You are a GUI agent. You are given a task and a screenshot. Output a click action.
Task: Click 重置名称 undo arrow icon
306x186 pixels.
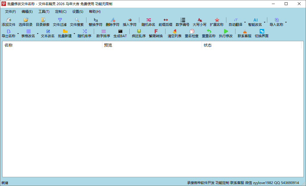(x=209, y=31)
